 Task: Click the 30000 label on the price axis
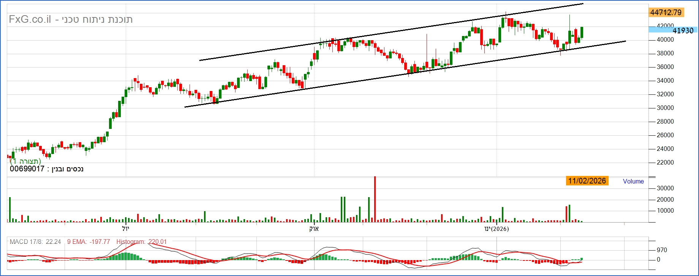(665, 108)
